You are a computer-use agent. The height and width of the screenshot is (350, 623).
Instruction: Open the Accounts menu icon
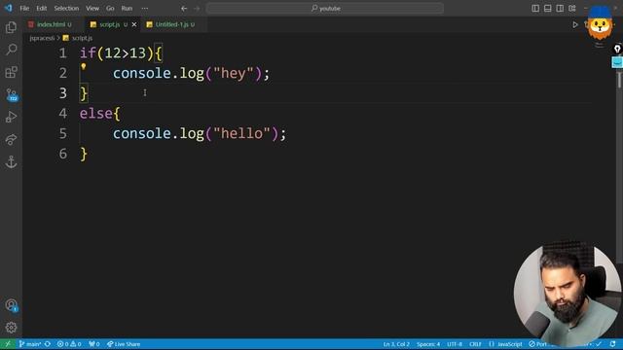coord(11,305)
